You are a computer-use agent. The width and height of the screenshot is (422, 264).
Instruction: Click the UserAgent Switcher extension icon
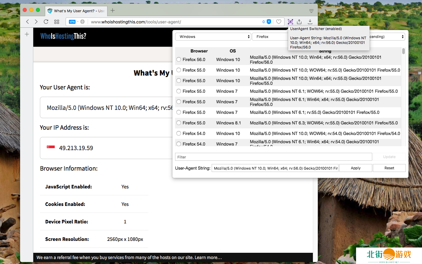point(290,22)
